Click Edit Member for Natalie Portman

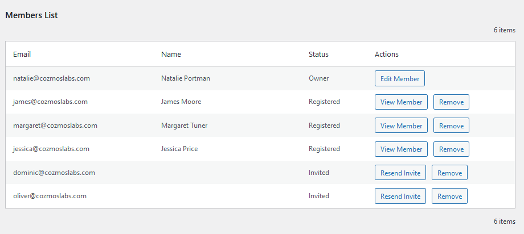click(x=400, y=79)
